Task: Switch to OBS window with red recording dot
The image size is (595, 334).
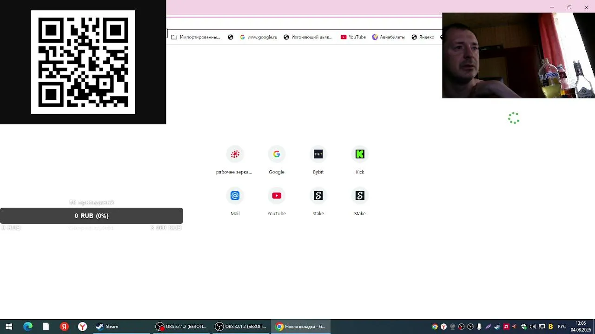Action: pos(182,327)
